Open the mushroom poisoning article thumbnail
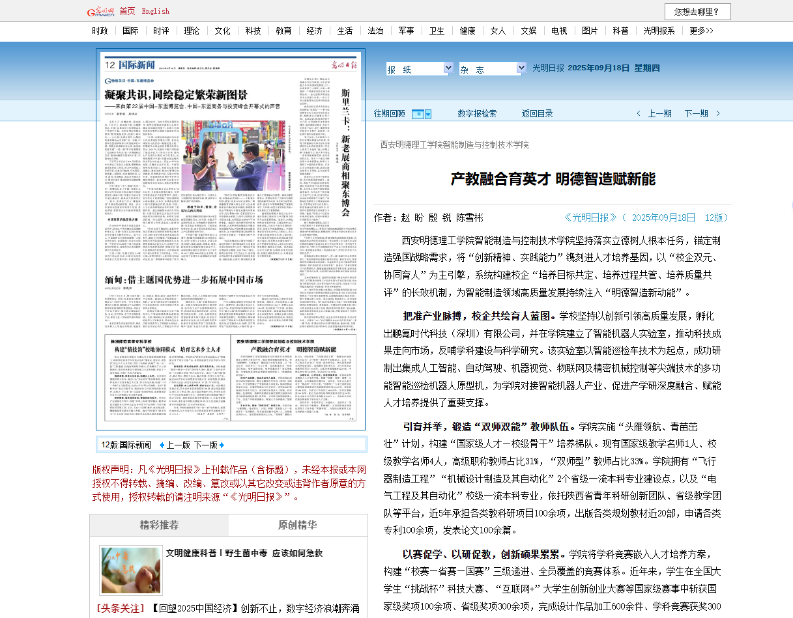The image size is (793, 618). click(x=131, y=570)
